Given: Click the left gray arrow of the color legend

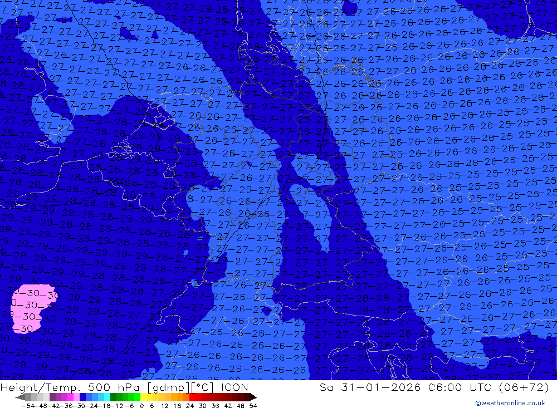Looking at the screenshot, I should point(20,397).
